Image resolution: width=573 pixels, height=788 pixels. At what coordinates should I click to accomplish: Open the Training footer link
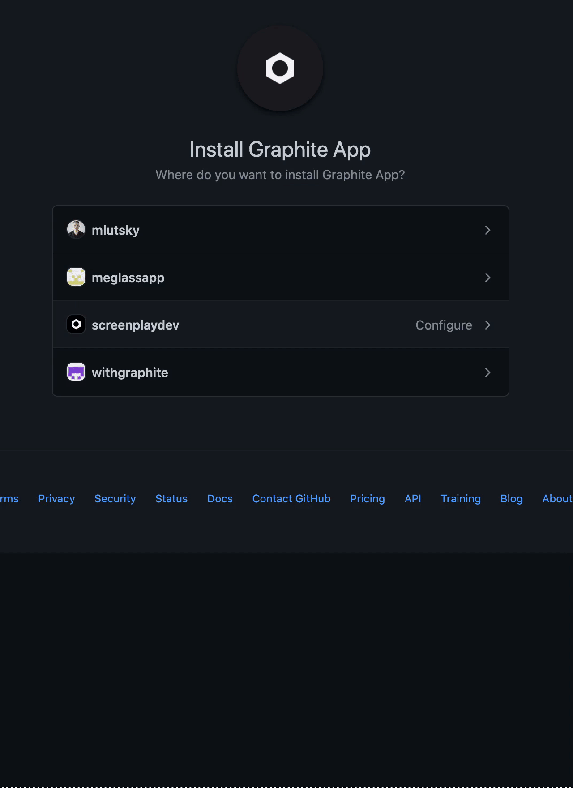[x=461, y=499]
